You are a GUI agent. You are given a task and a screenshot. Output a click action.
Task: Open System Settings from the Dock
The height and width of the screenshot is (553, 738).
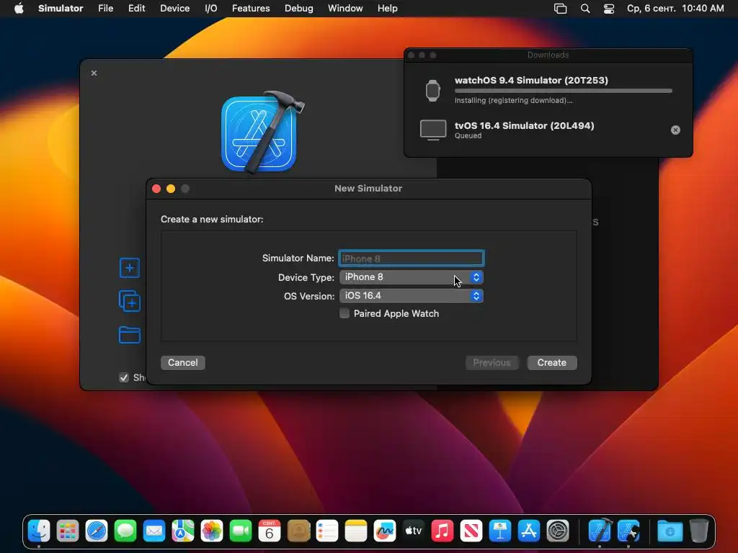(x=558, y=531)
